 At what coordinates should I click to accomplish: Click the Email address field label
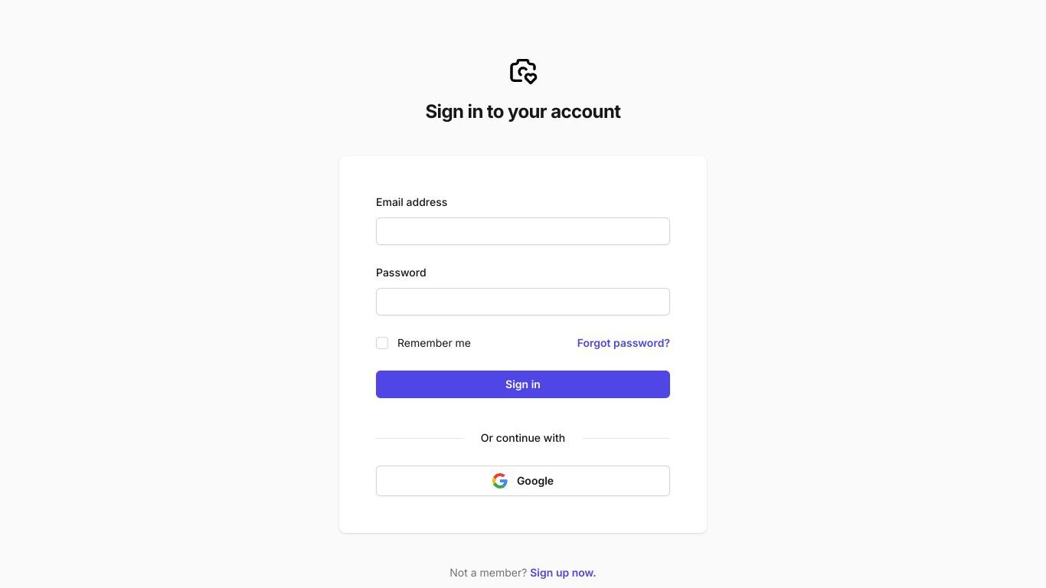point(411,202)
